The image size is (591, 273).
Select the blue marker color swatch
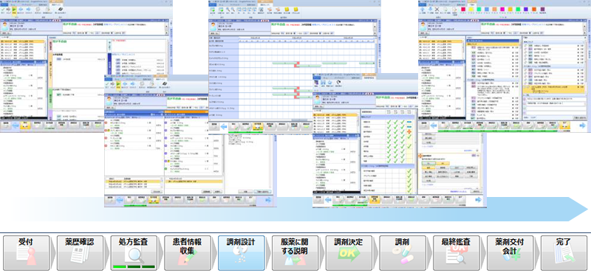point(487,9)
